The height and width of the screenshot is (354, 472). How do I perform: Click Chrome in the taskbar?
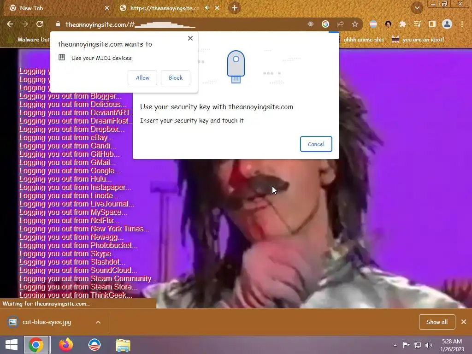coord(36,345)
